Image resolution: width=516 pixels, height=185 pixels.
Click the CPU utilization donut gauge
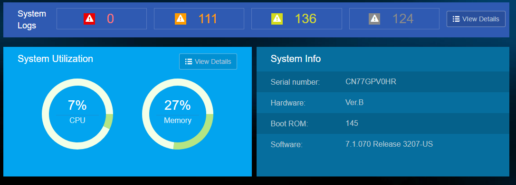tap(77, 114)
